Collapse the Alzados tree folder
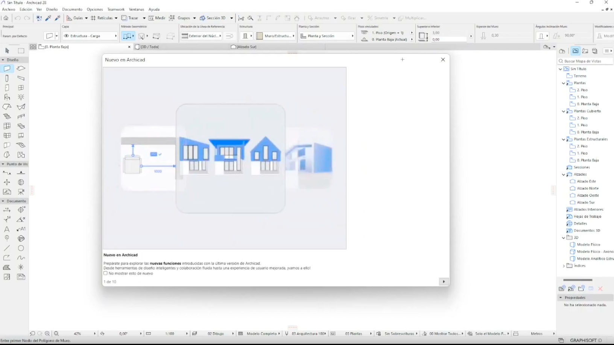This screenshot has width=614, height=345. pos(563,174)
